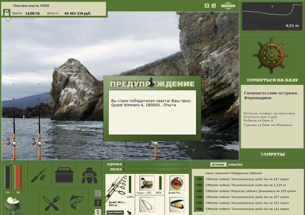Click Турниры на базе: не объявлены line
305x215 pixels.
268,125
